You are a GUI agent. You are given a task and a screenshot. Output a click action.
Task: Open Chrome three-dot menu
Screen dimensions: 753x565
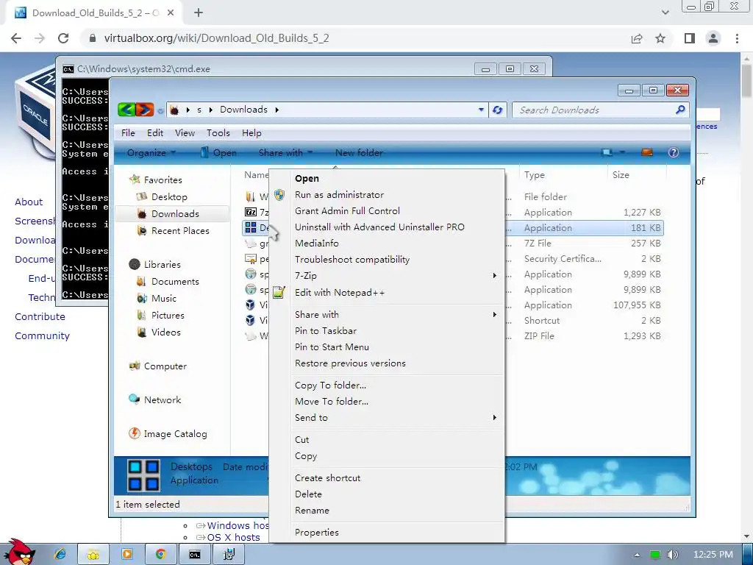[x=737, y=38]
